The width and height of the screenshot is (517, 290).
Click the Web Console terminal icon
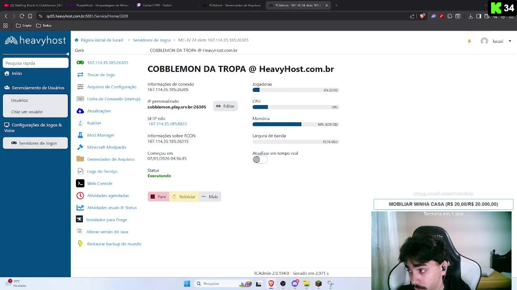(80, 183)
